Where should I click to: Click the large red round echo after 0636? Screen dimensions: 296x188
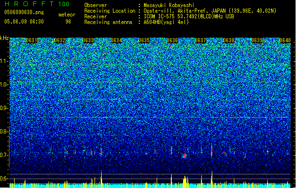pyautogui.click(x=184, y=156)
